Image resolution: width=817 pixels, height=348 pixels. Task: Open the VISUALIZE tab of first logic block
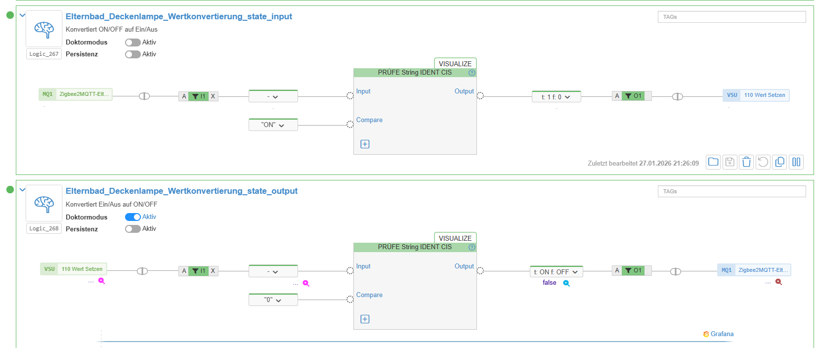point(455,64)
